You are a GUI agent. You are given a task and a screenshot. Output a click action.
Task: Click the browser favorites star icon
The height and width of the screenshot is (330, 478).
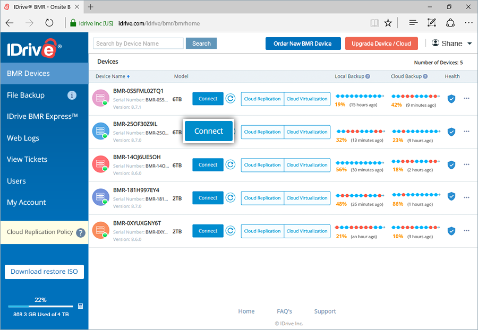point(388,23)
